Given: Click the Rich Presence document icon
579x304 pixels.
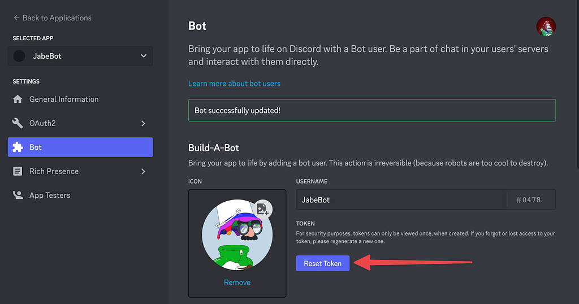Looking at the screenshot, I should tap(18, 171).
